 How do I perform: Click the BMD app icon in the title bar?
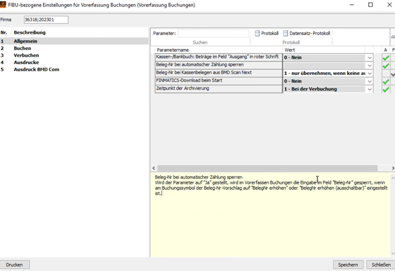4,5
